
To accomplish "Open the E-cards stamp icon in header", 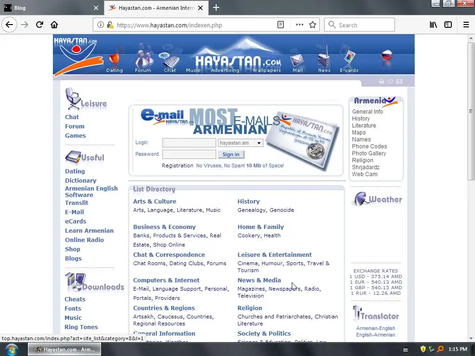I will [x=349, y=58].
